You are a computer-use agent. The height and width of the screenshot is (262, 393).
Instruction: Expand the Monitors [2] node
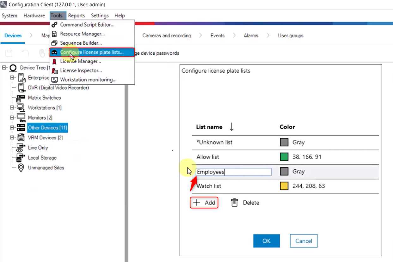[12, 118]
